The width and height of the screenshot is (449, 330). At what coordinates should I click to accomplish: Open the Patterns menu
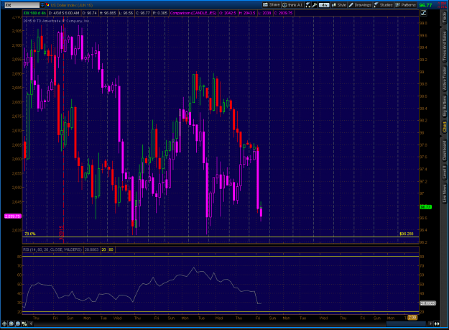coord(405,5)
